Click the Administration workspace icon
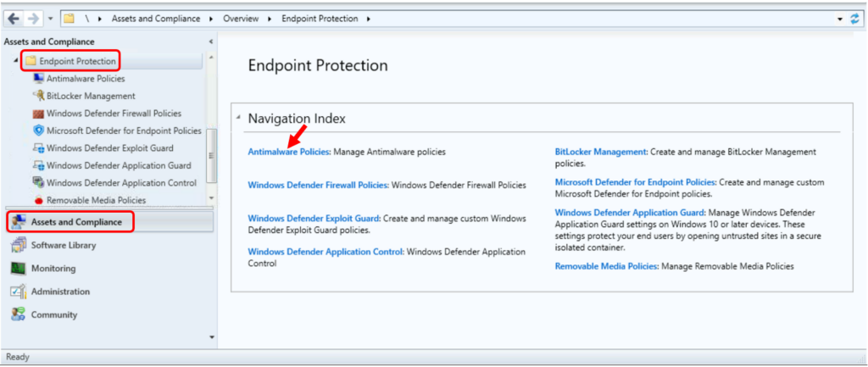868x367 pixels. coord(18,292)
